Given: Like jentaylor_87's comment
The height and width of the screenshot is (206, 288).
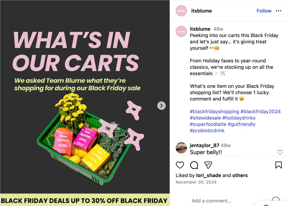Looking at the screenshot, I should (280, 152).
